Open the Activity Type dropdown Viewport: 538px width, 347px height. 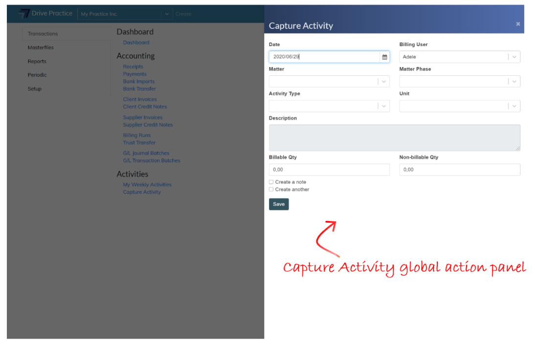coord(384,106)
